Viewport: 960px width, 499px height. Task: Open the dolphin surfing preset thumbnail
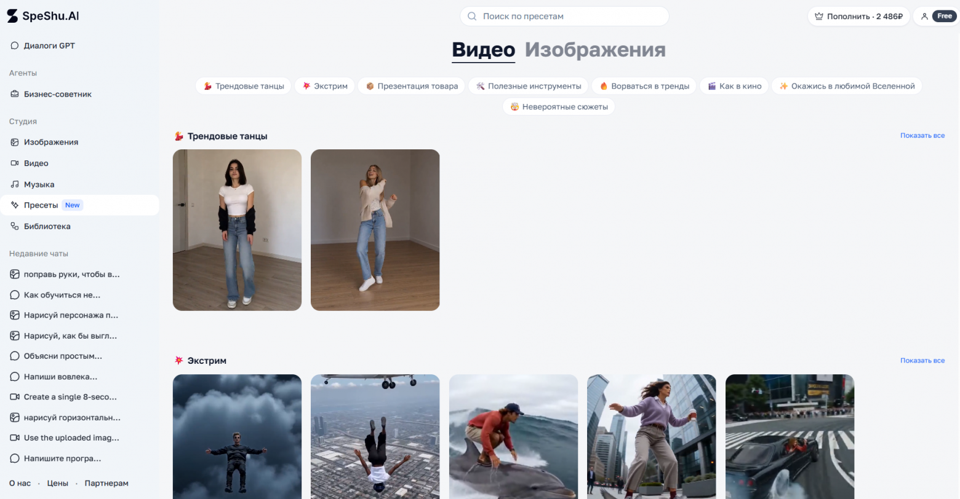(x=514, y=436)
